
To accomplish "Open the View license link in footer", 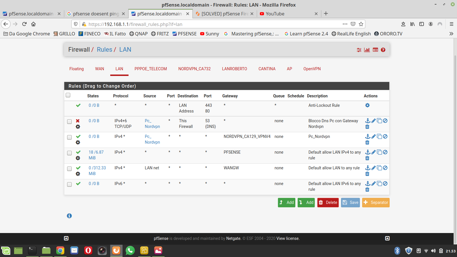I will (x=288, y=238).
